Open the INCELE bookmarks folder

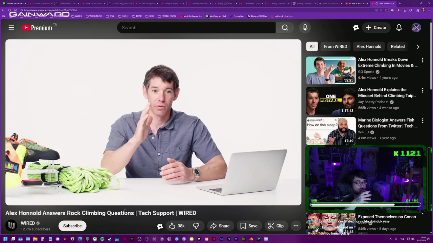pos(123,16)
